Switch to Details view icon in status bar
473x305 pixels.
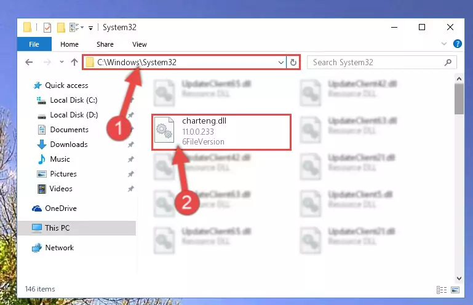(x=442, y=290)
